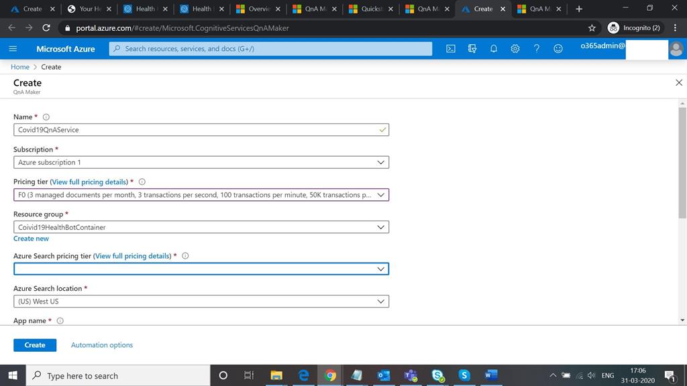
Task: View portal notifications bell
Action: [x=493, y=48]
